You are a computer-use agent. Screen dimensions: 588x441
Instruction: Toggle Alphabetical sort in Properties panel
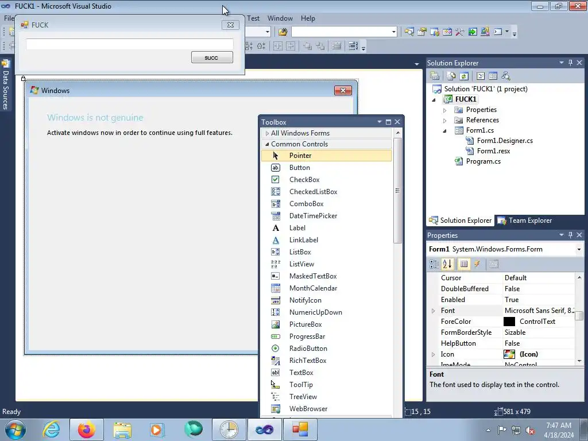tap(447, 264)
